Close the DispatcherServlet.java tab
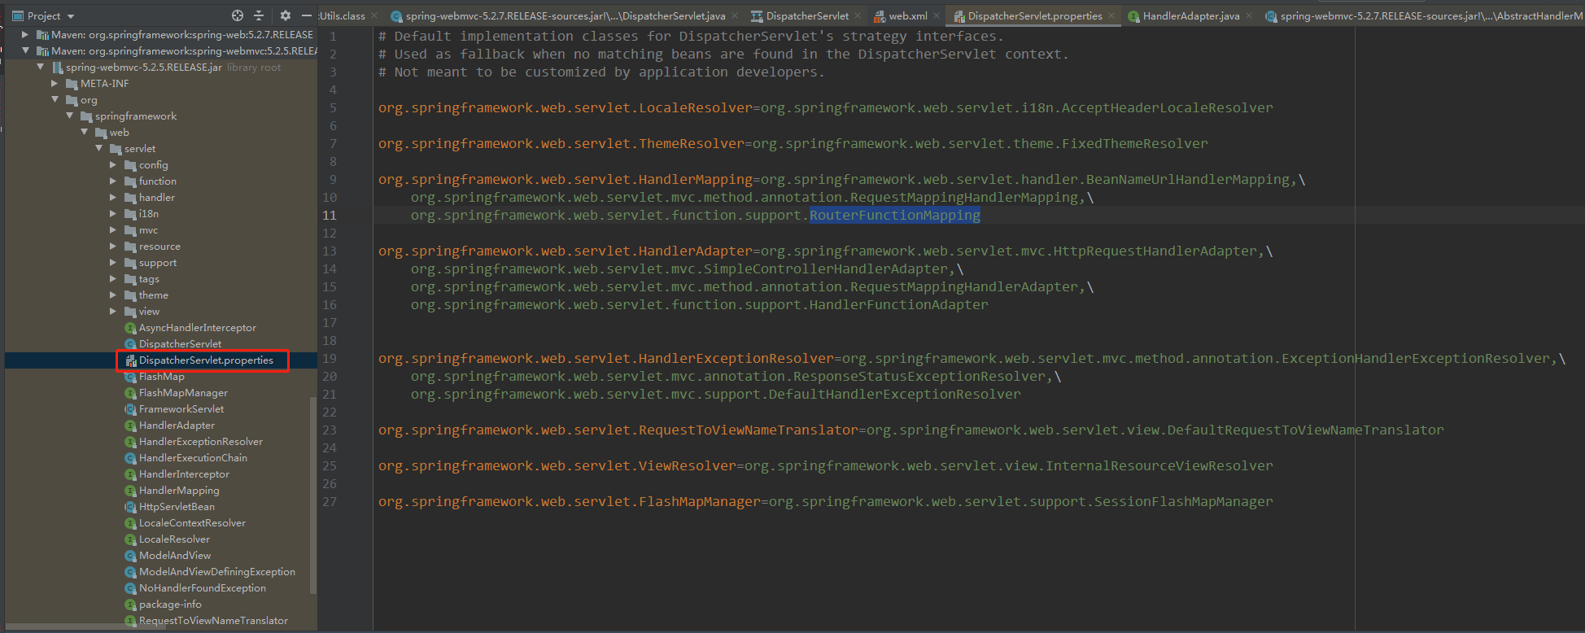The image size is (1585, 633). (735, 15)
